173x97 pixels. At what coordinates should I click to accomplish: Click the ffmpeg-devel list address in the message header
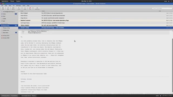point(35,33)
